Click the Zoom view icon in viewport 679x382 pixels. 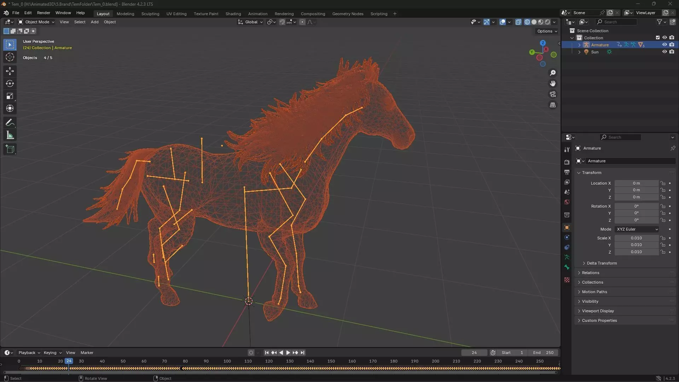(x=553, y=73)
